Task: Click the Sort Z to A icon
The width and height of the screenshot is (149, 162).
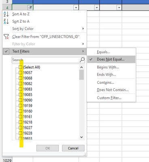Action: point(6,21)
